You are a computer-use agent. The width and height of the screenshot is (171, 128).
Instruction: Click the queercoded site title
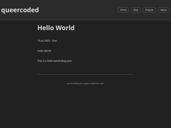(20, 10)
